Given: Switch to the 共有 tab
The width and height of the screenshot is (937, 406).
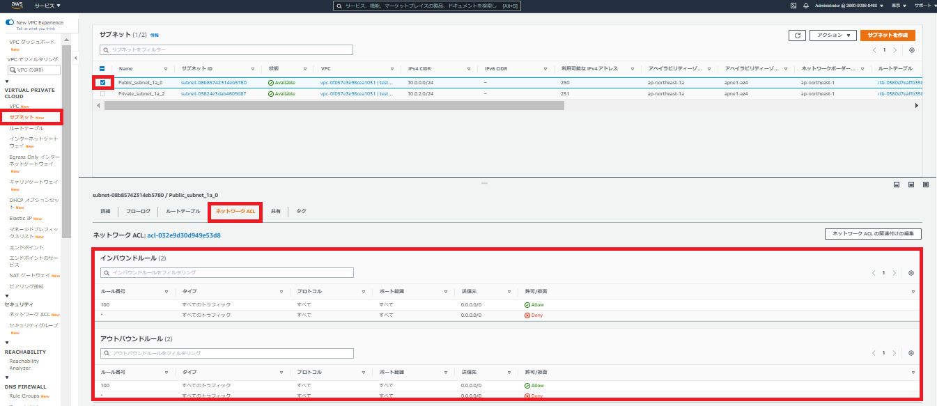Looking at the screenshot, I should tap(276, 210).
